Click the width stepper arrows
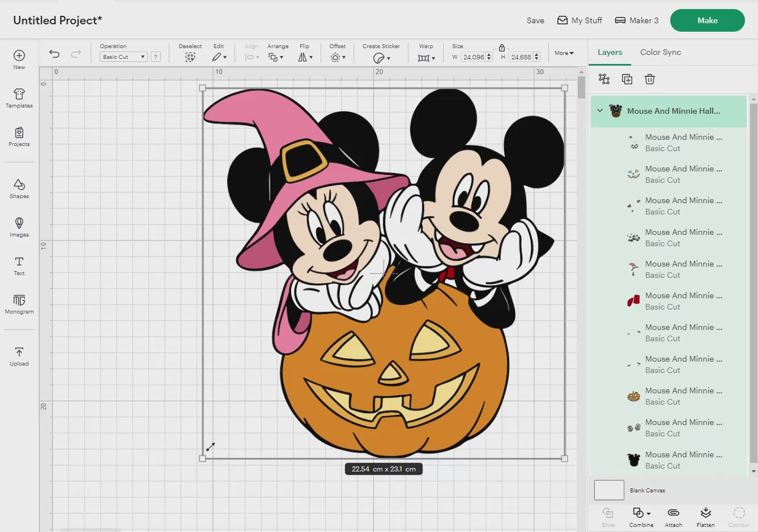 pos(489,57)
